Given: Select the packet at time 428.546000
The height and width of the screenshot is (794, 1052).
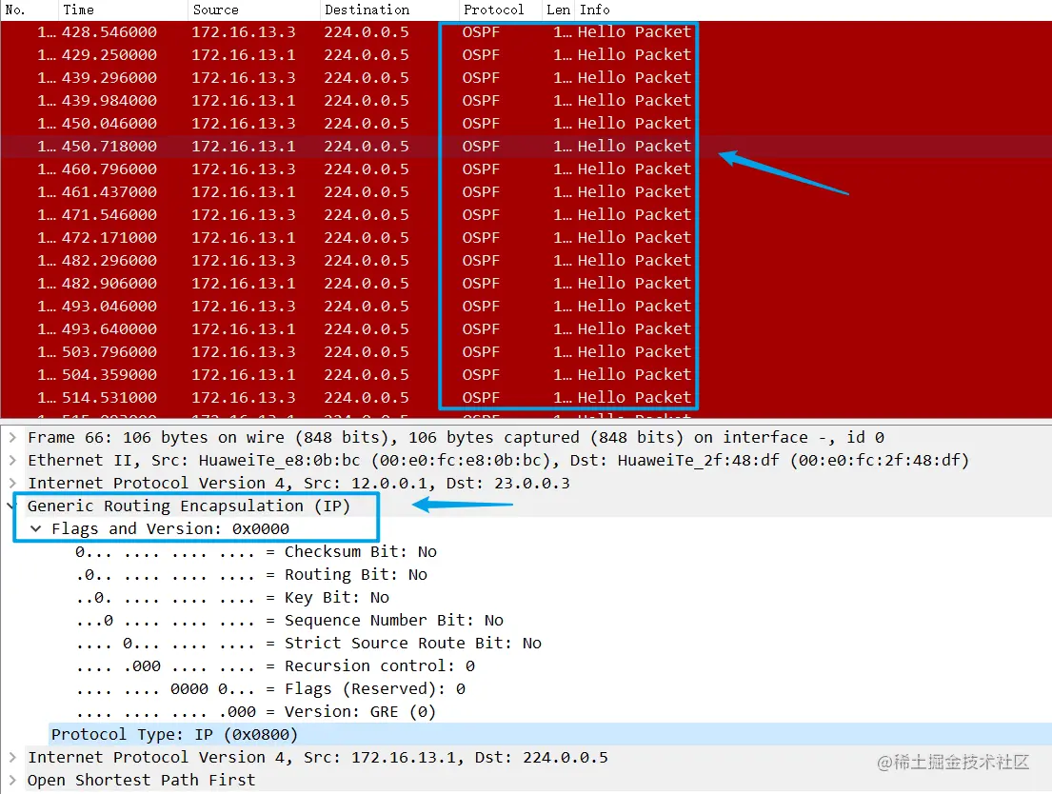Looking at the screenshot, I should (526, 32).
